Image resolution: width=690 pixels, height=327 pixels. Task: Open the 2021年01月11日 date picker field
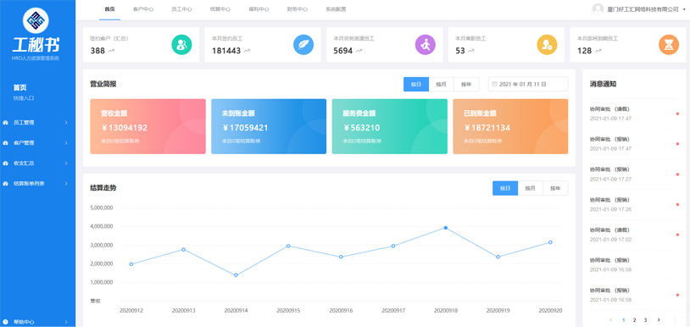point(528,84)
